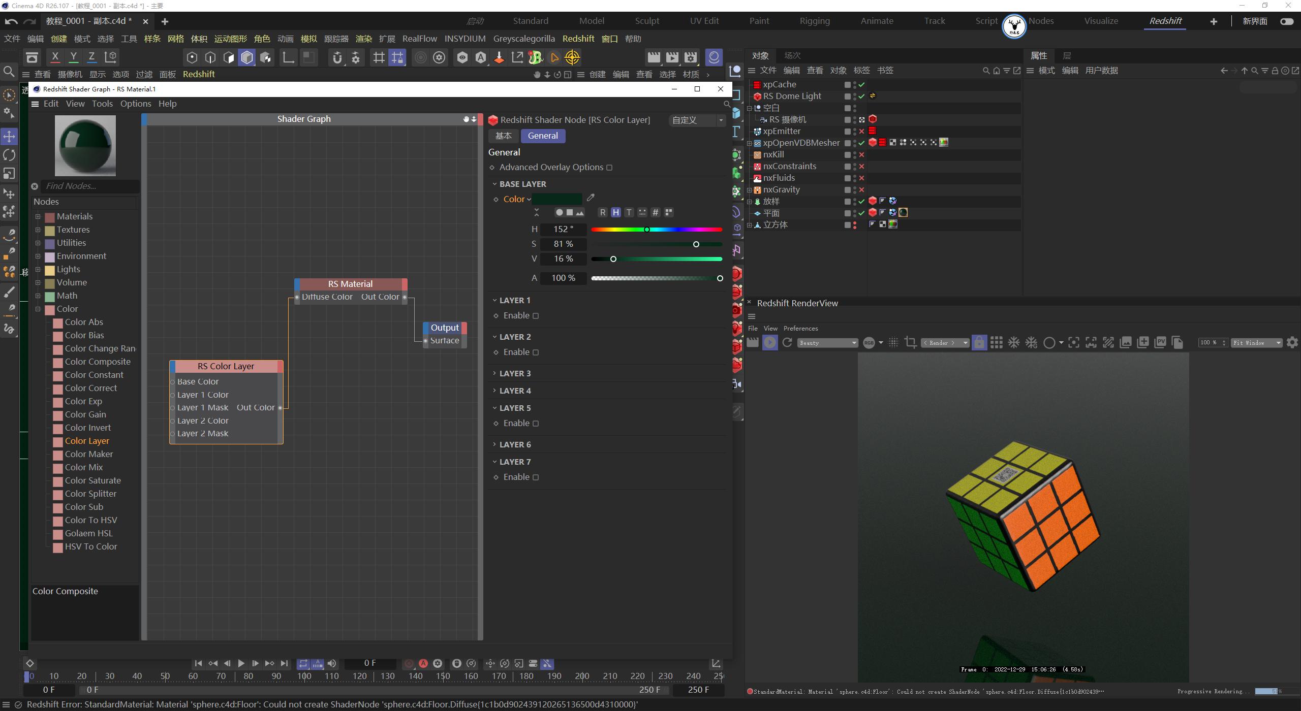The image size is (1301, 711).
Task: Select the Move tool in the left toolbar
Action: [x=9, y=137]
